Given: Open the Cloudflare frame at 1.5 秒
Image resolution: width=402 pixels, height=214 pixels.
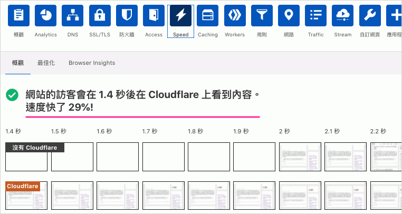Looking at the screenshot, I should point(72,196).
